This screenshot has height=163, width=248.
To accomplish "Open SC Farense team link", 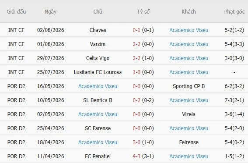I will tap(98, 128).
